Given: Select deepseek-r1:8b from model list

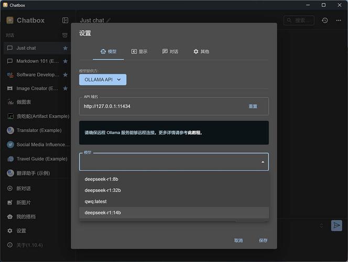Looking at the screenshot, I should [174, 179].
